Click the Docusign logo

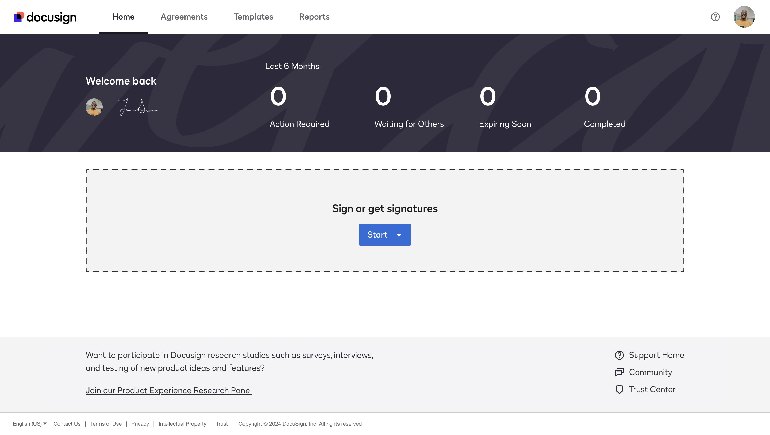coord(46,17)
